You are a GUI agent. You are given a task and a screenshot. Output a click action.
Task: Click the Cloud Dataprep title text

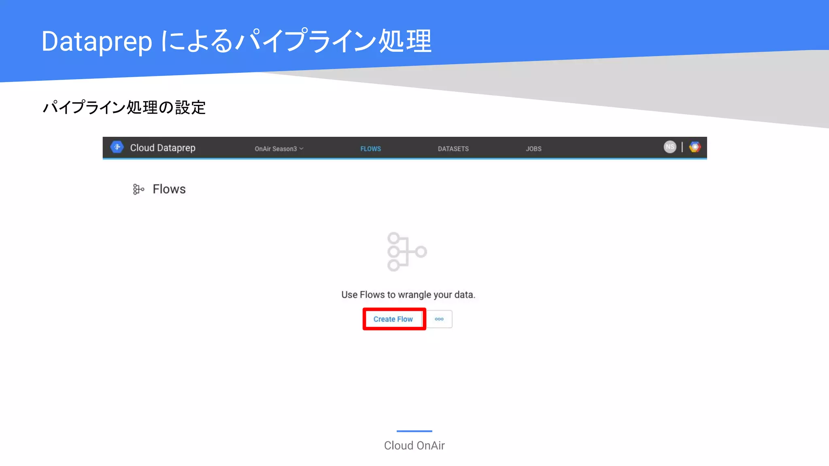[x=163, y=148]
